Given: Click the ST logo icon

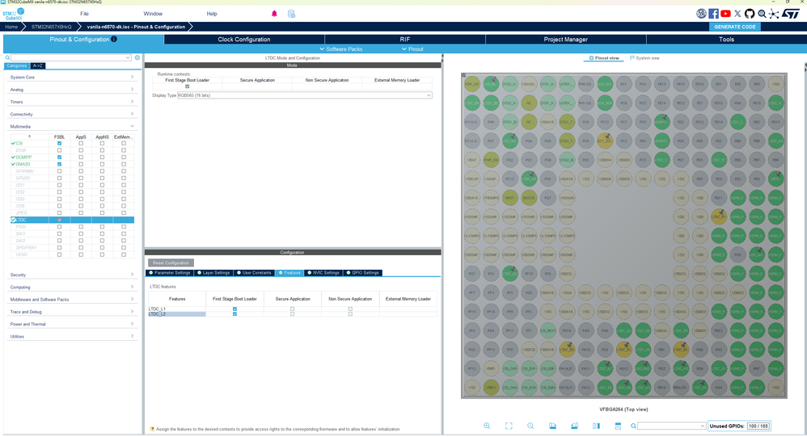Looking at the screenshot, I should tap(791, 14).
